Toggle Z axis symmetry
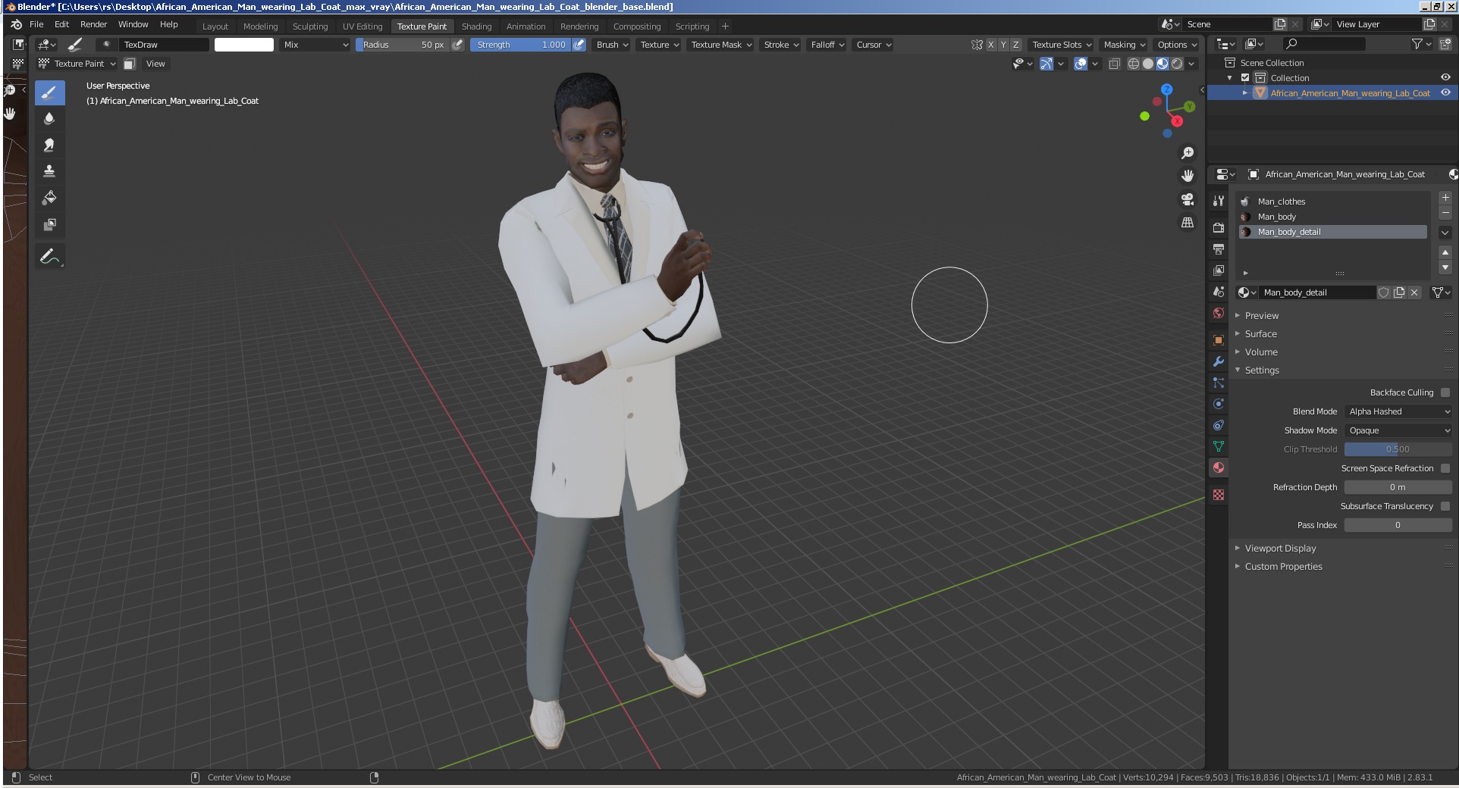Image resolution: width=1459 pixels, height=788 pixels. (x=1016, y=45)
